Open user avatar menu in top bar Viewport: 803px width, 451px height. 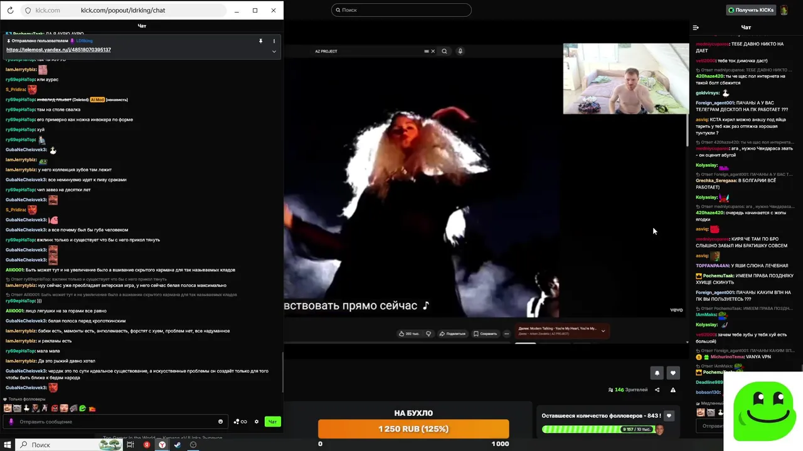[x=784, y=10]
